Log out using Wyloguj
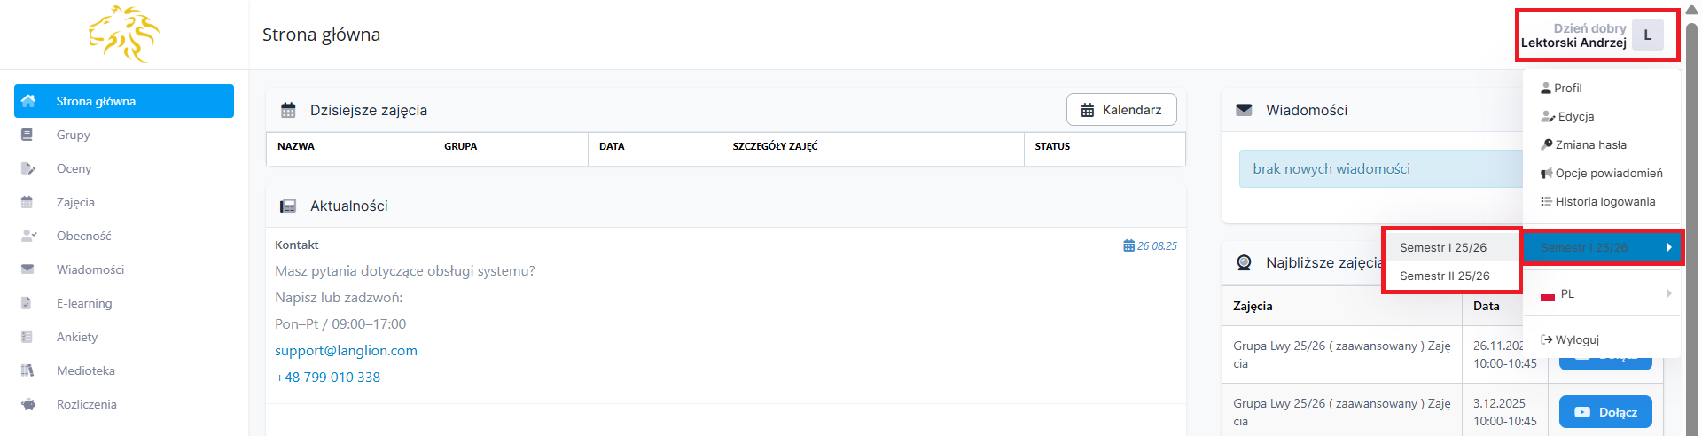Viewport: 1702px width, 436px height. coord(1577,339)
